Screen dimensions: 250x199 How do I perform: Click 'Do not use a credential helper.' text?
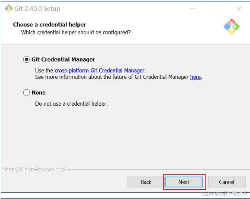click(71, 104)
